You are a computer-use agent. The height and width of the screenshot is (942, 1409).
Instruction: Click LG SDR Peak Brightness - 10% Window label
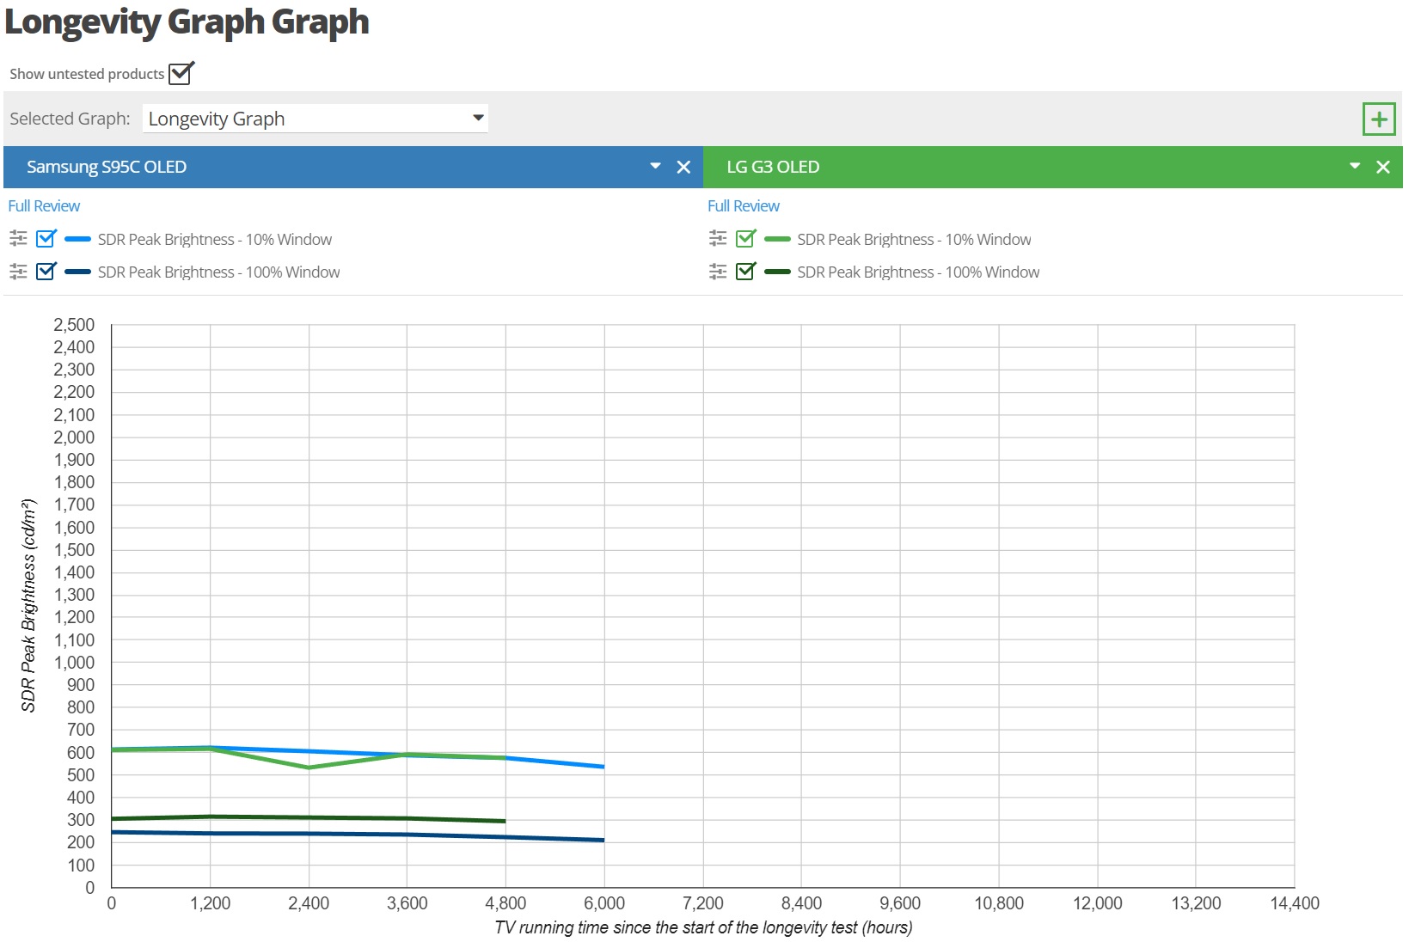click(914, 240)
